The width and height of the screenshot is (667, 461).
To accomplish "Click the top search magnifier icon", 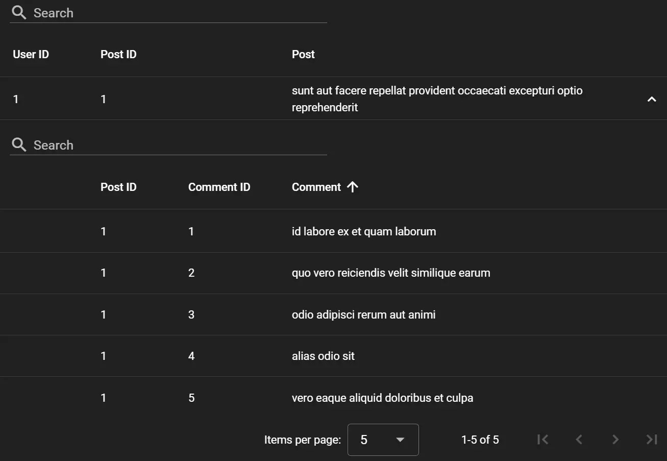I will click(x=19, y=12).
